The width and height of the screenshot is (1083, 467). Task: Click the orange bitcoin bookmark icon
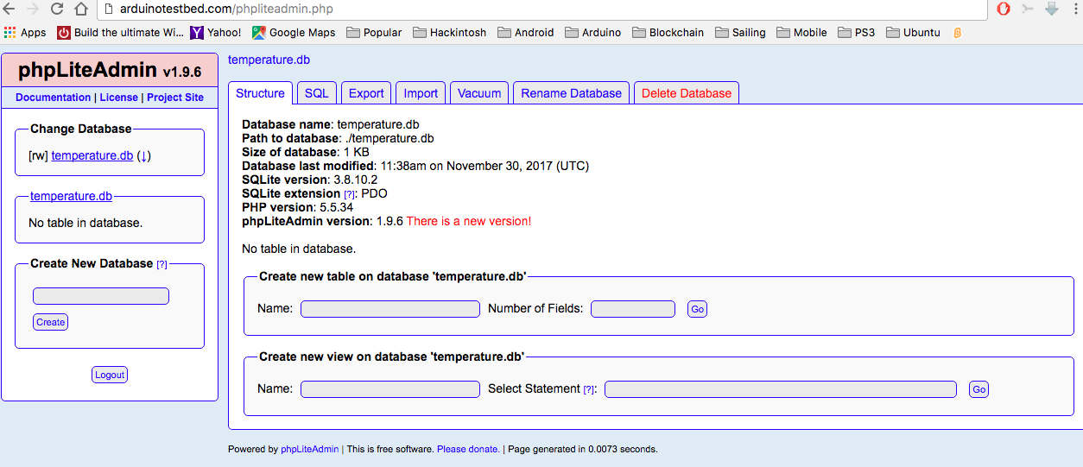(958, 33)
